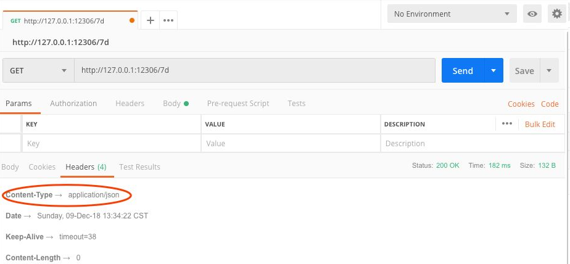Viewport: 570px width, 264px height.
Task: Open the No Environment dropdown
Action: [x=452, y=14]
